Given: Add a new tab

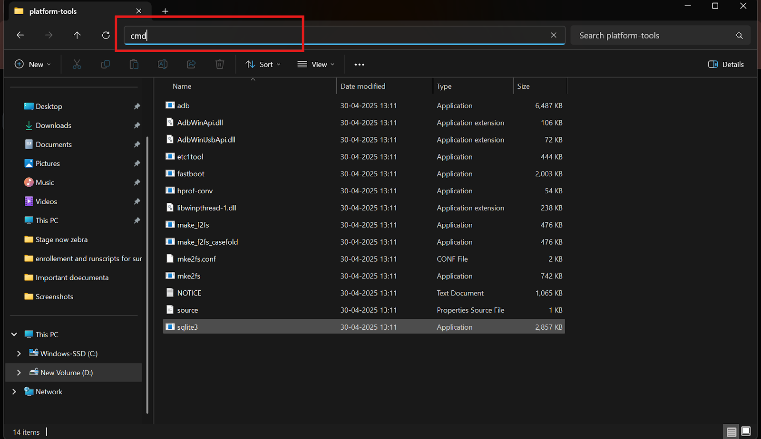Looking at the screenshot, I should (x=165, y=11).
